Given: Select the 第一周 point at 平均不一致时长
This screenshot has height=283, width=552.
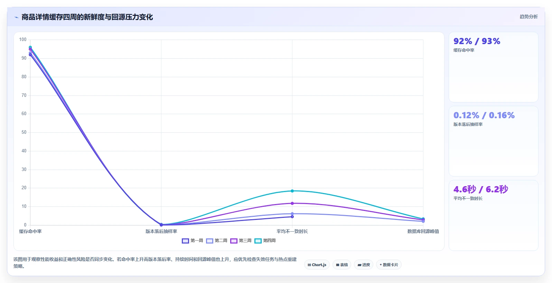Looking at the screenshot, I should click(x=292, y=217).
